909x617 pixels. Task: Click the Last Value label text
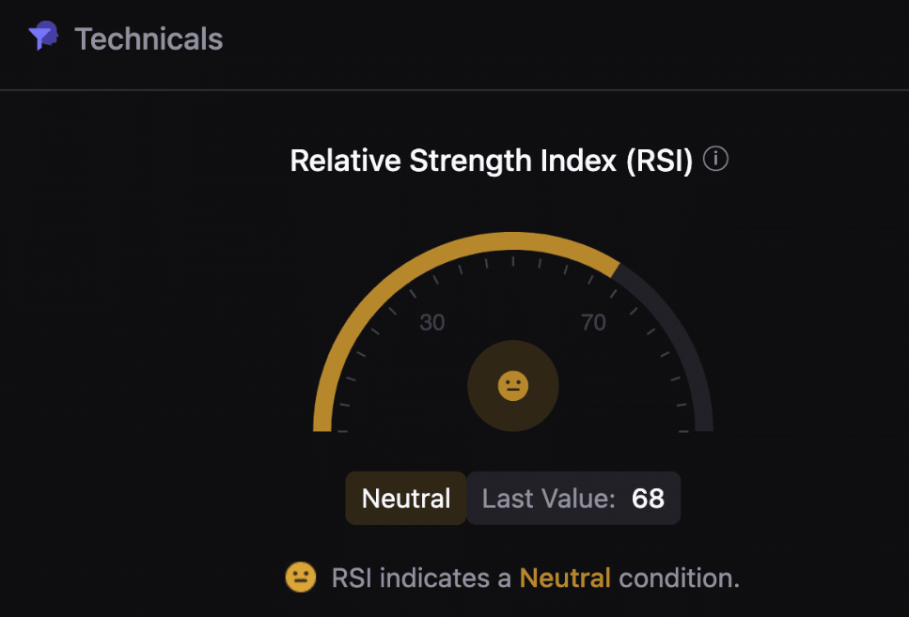tap(548, 499)
